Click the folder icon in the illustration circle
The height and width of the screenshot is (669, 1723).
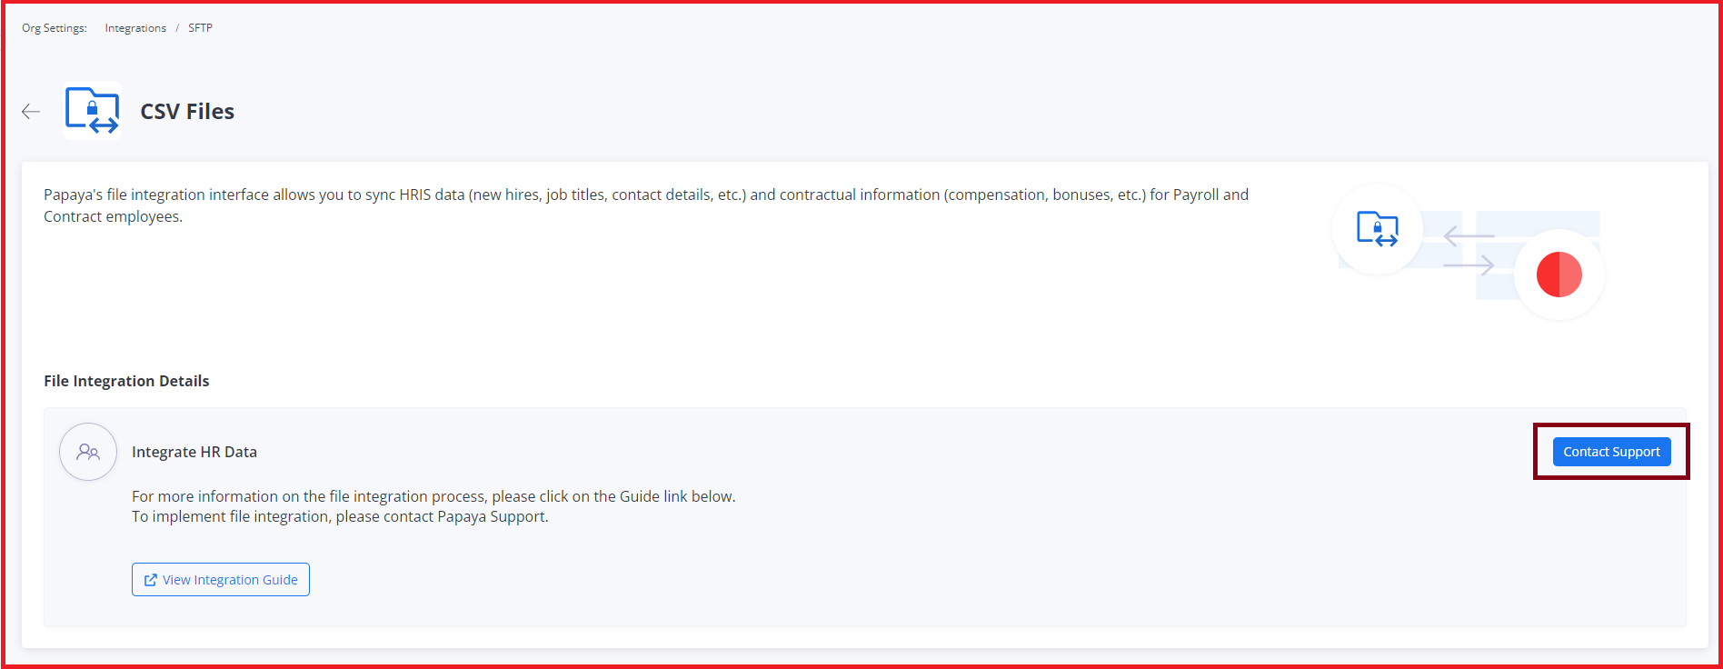(1377, 229)
